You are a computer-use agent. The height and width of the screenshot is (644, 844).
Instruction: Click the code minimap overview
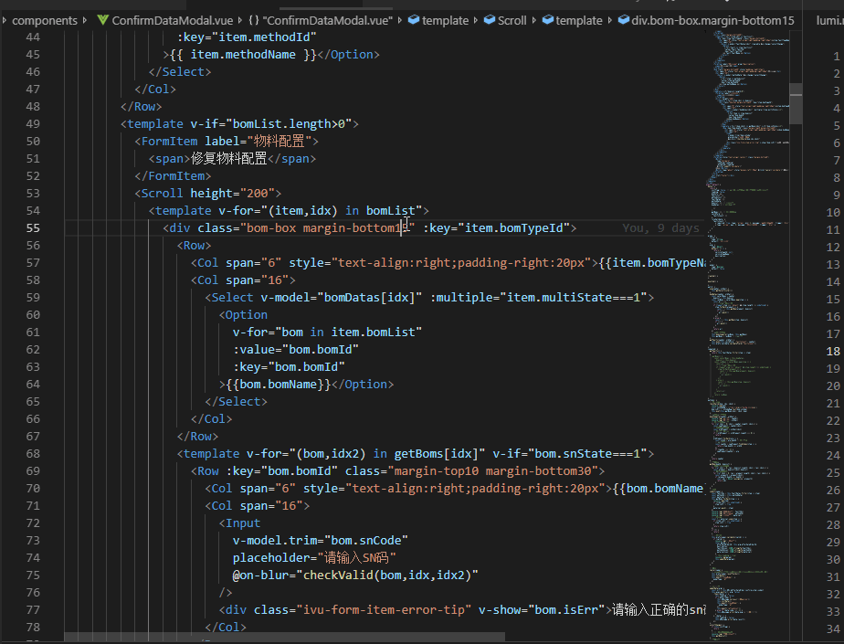tap(748, 333)
